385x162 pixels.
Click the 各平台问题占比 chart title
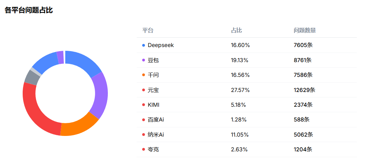tap(29, 10)
